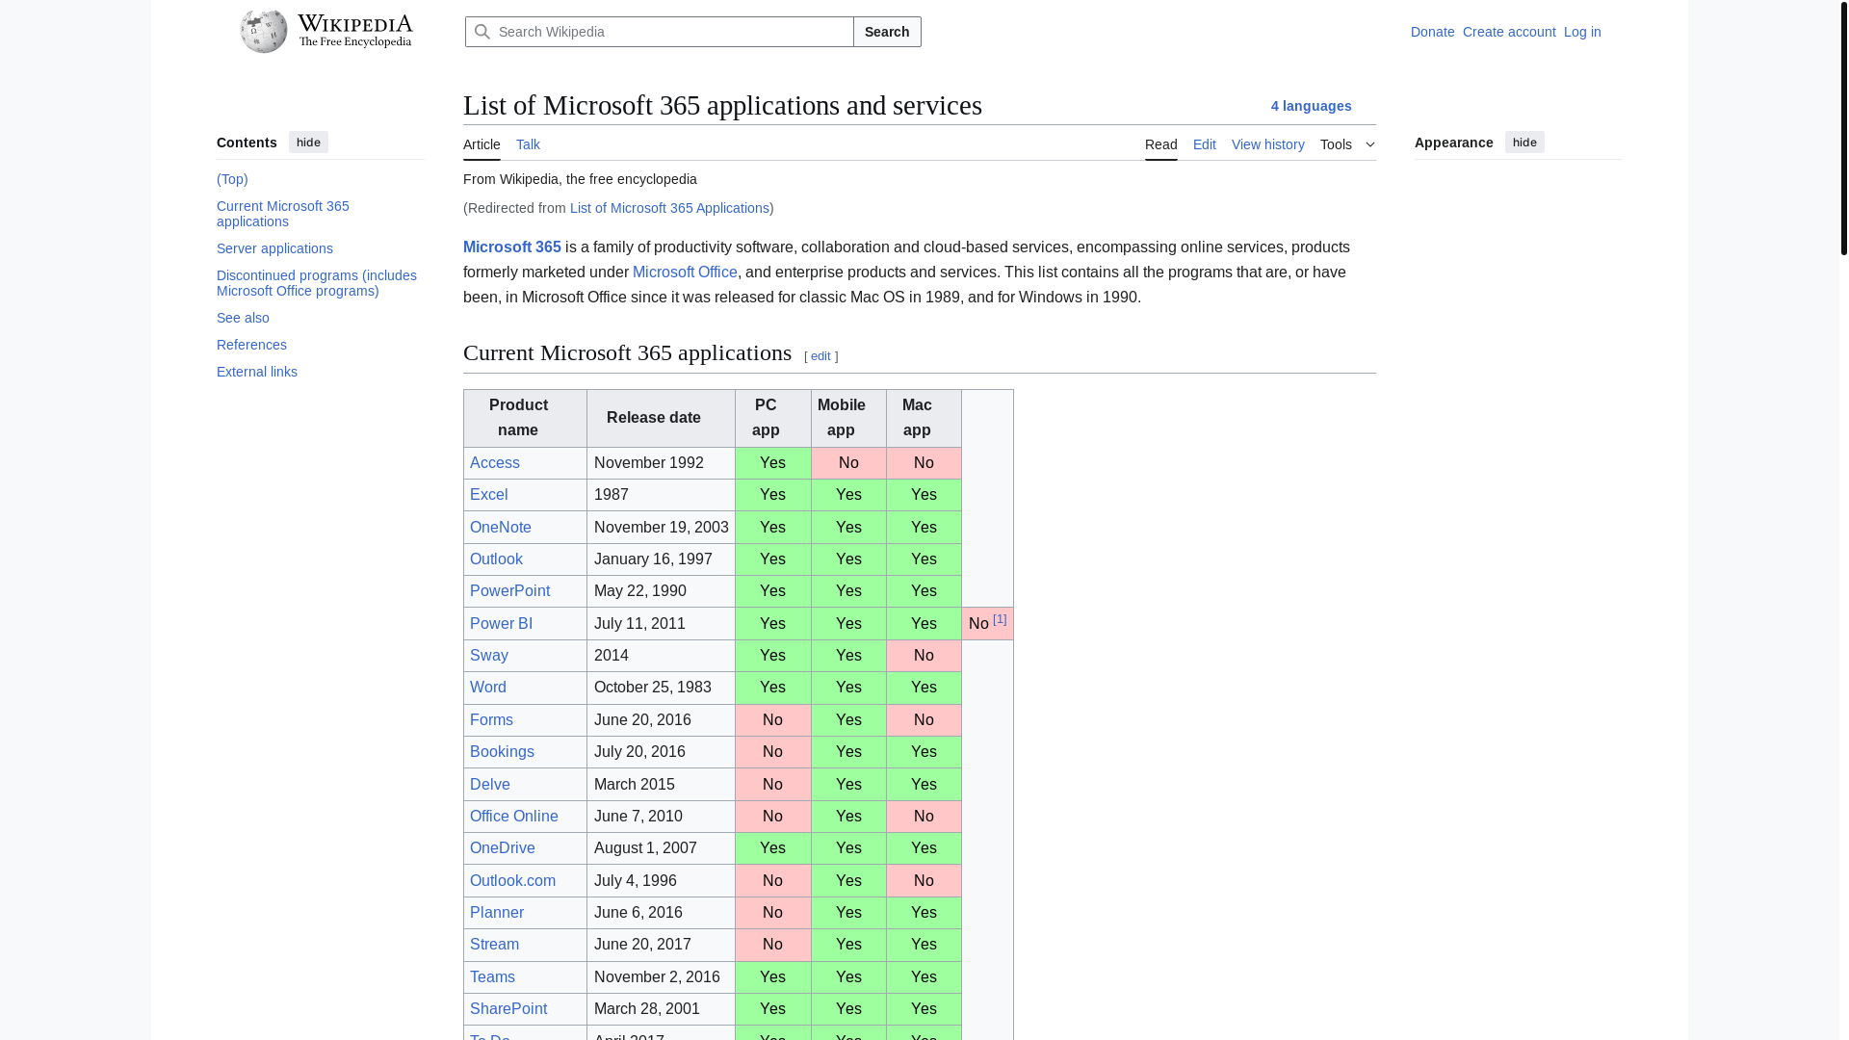Open the Stream product link
1849x1040 pixels.
coord(494,945)
